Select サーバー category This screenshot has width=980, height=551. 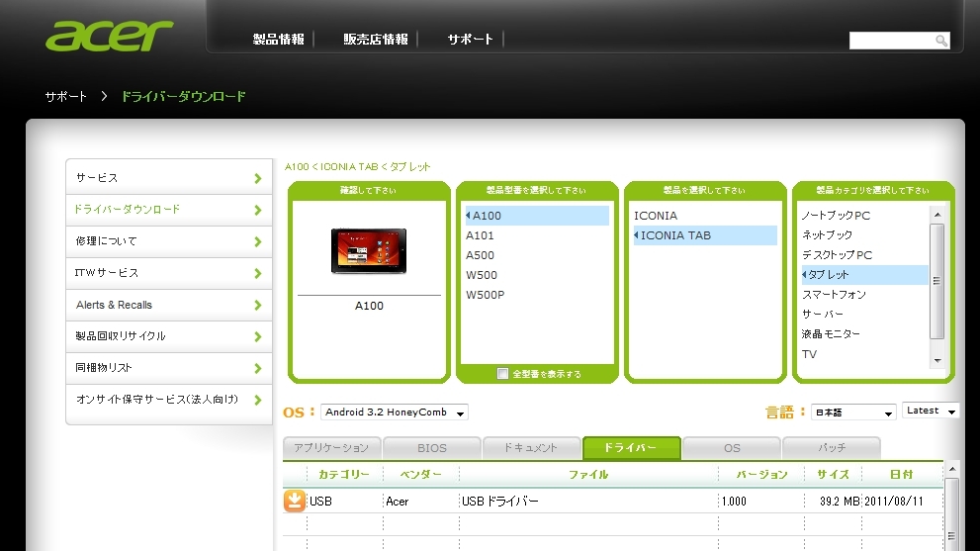point(823,314)
